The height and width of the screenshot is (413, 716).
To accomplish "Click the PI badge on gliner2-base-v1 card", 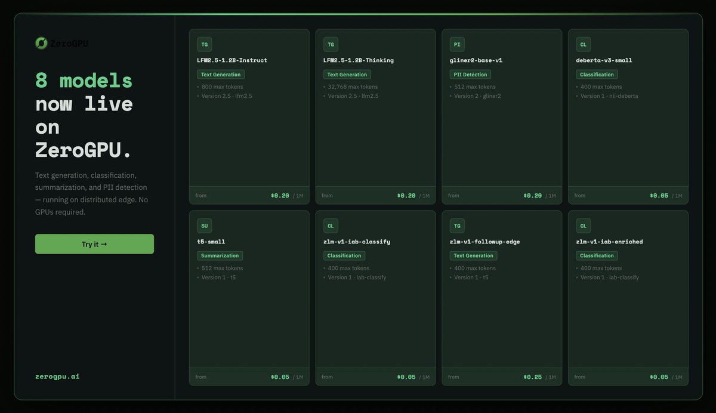I will [x=457, y=44].
